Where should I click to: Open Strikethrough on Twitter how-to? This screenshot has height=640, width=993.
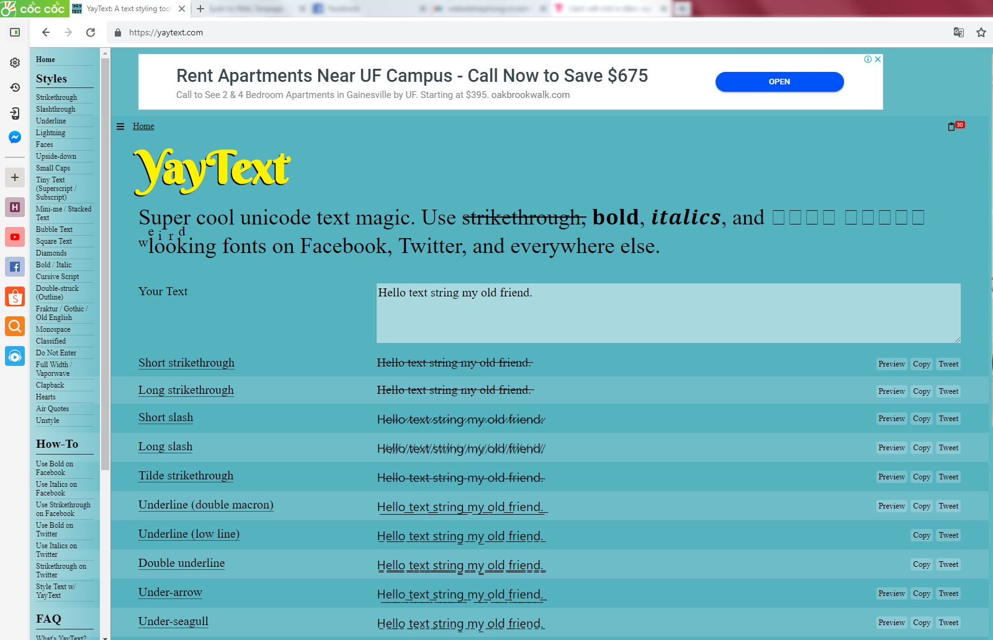point(61,571)
